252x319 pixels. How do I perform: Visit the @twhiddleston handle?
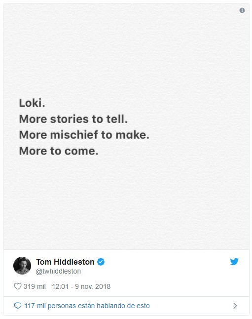tap(58, 271)
